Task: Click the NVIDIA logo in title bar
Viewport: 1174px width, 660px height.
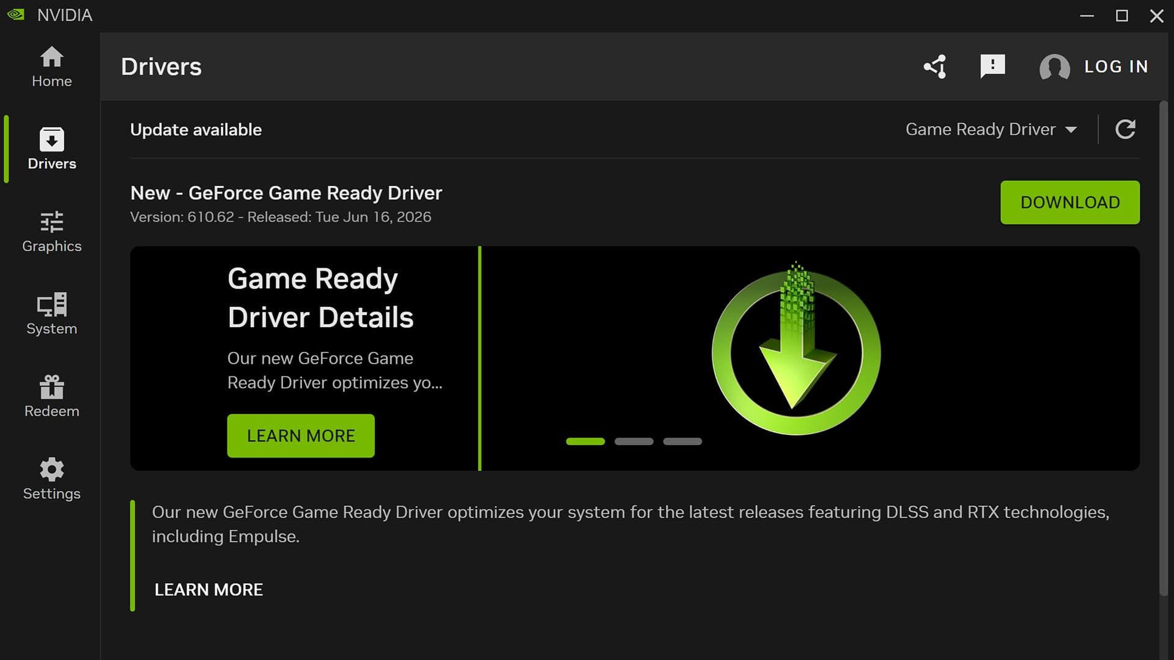Action: (x=16, y=15)
